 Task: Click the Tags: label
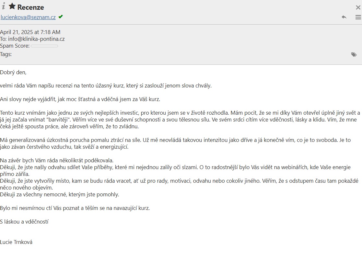point(6,54)
